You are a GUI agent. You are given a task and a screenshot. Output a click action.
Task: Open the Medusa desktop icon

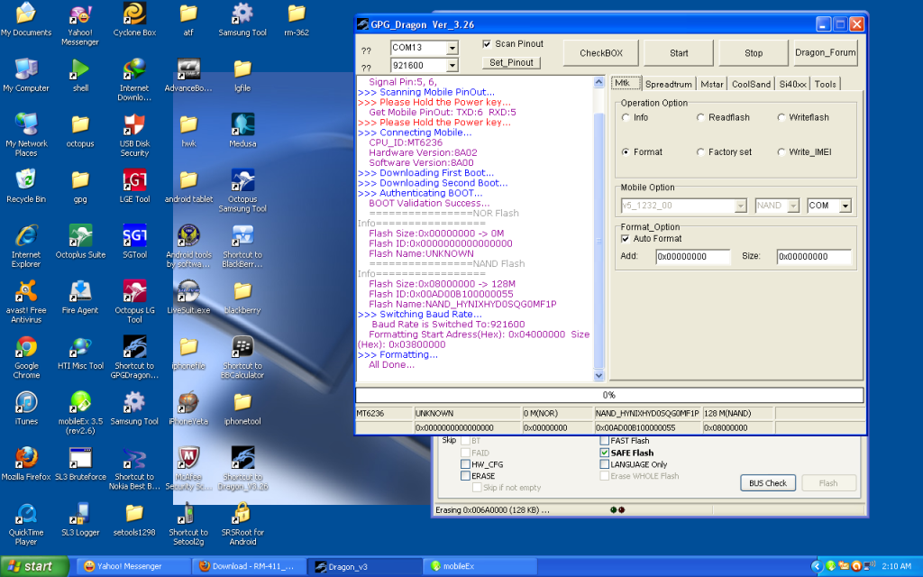tap(242, 130)
